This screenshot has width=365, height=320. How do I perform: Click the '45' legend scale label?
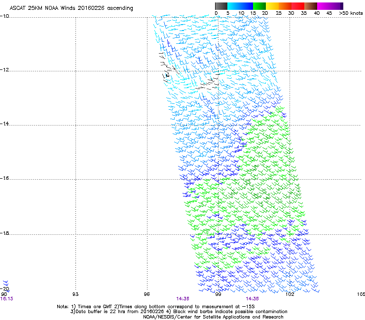pyautogui.click(x=329, y=13)
